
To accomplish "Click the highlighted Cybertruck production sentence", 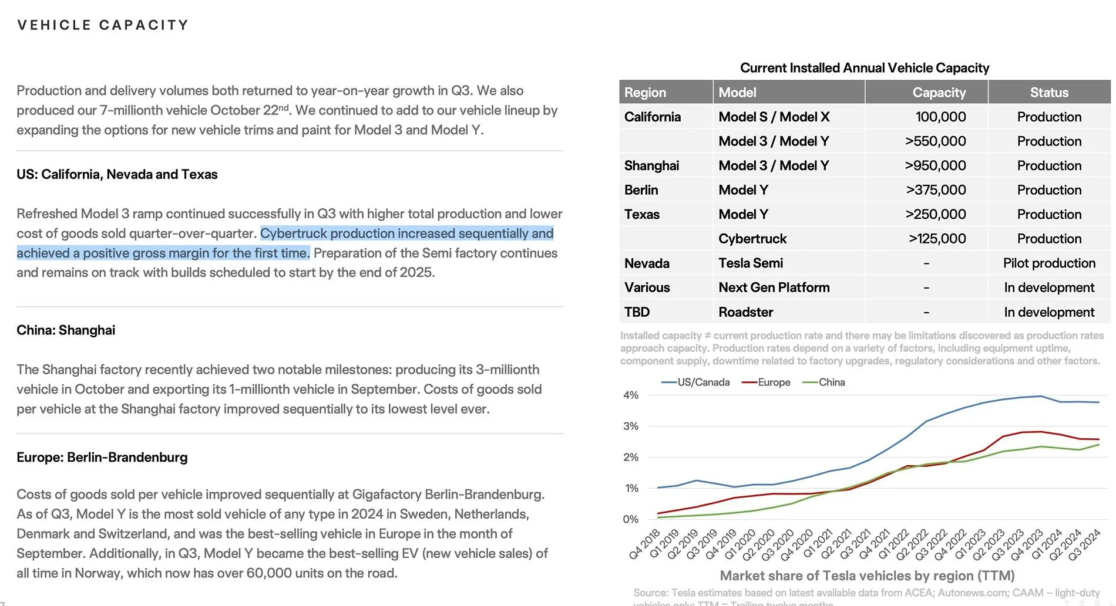I will (x=285, y=243).
